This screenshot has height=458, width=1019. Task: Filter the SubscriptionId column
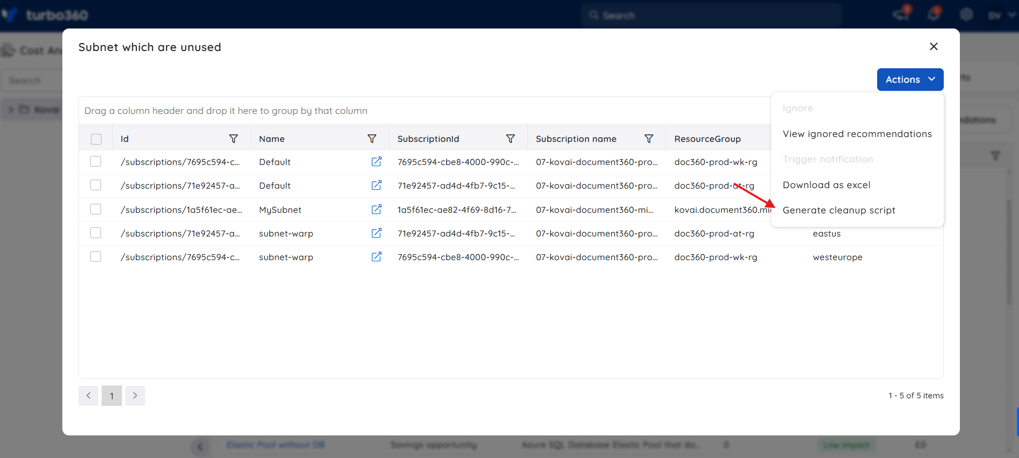511,139
